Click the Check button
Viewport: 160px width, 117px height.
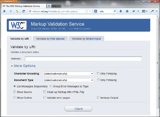tap(79, 109)
